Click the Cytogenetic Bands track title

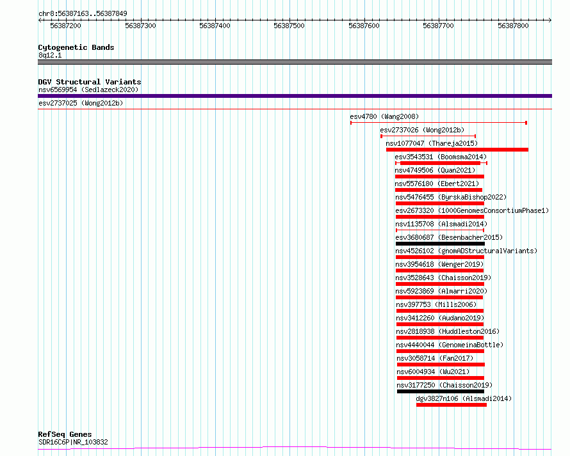(x=76, y=47)
